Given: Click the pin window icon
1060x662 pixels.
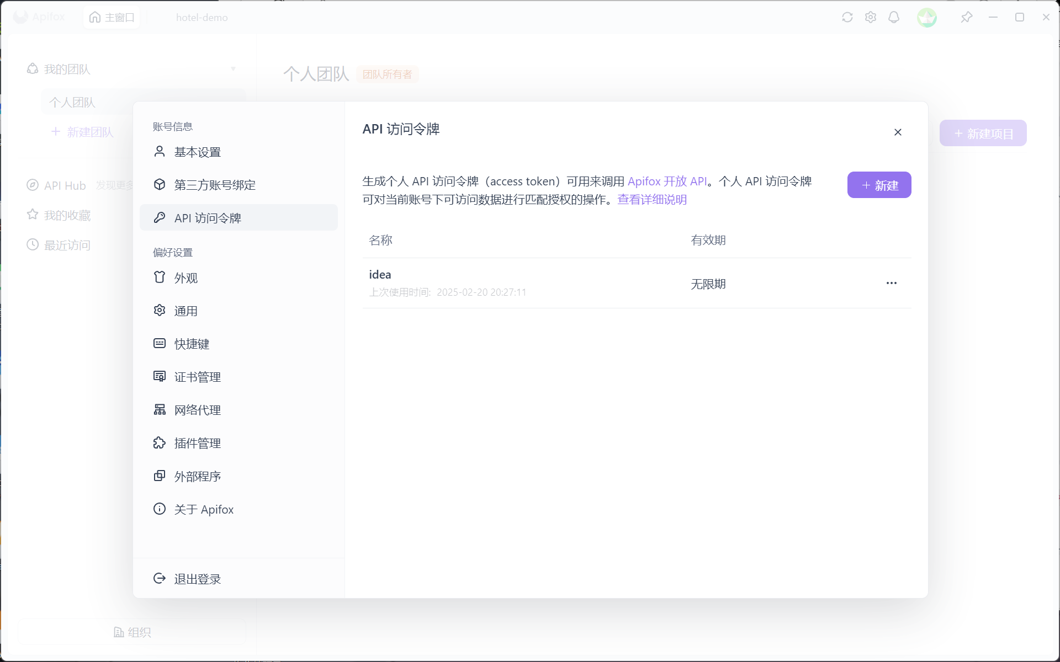Looking at the screenshot, I should [x=966, y=17].
